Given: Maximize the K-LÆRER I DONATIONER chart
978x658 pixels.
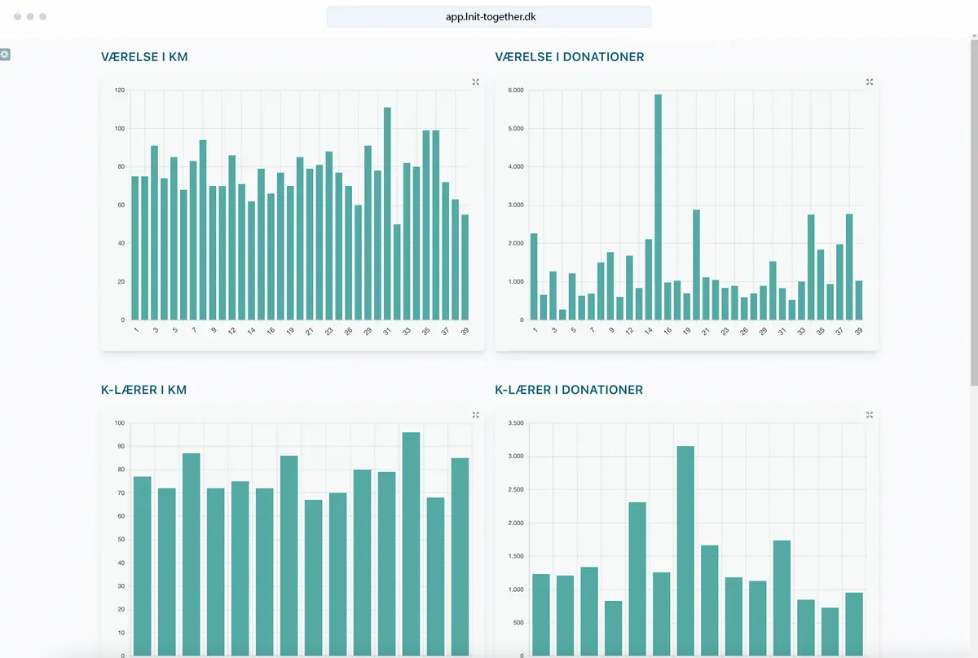Looking at the screenshot, I should pos(870,415).
